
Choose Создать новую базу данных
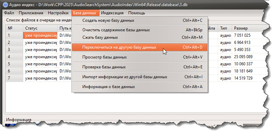click(x=140, y=20)
